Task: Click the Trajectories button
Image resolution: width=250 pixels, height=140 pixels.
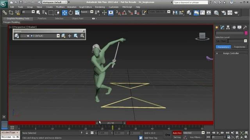Action: point(239,47)
